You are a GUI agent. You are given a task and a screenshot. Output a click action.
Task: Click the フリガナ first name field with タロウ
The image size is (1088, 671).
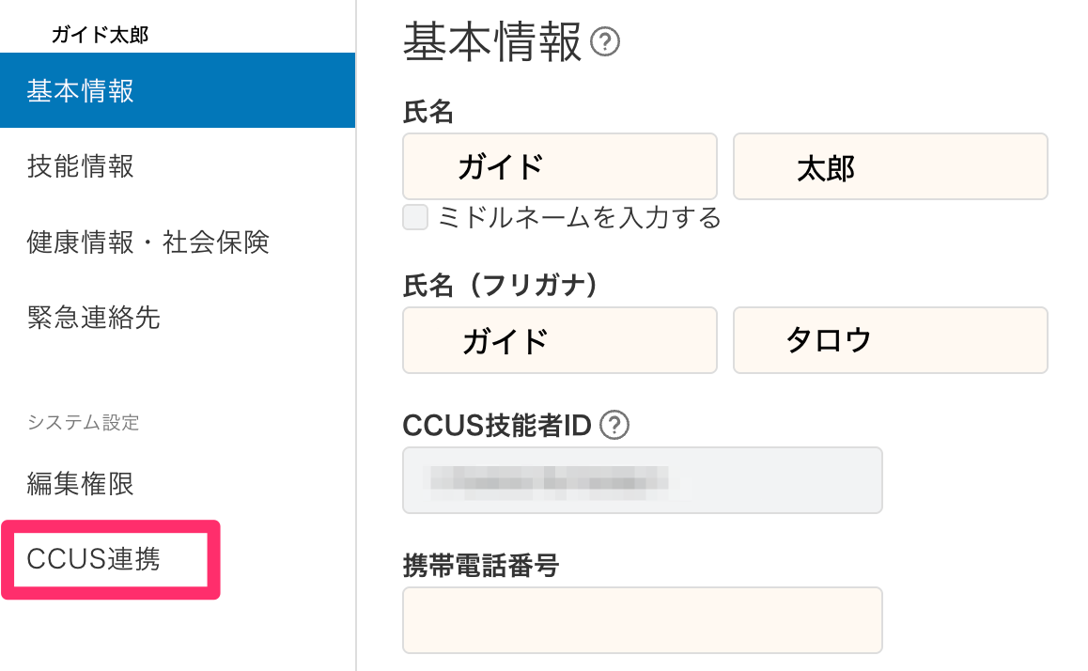point(891,340)
